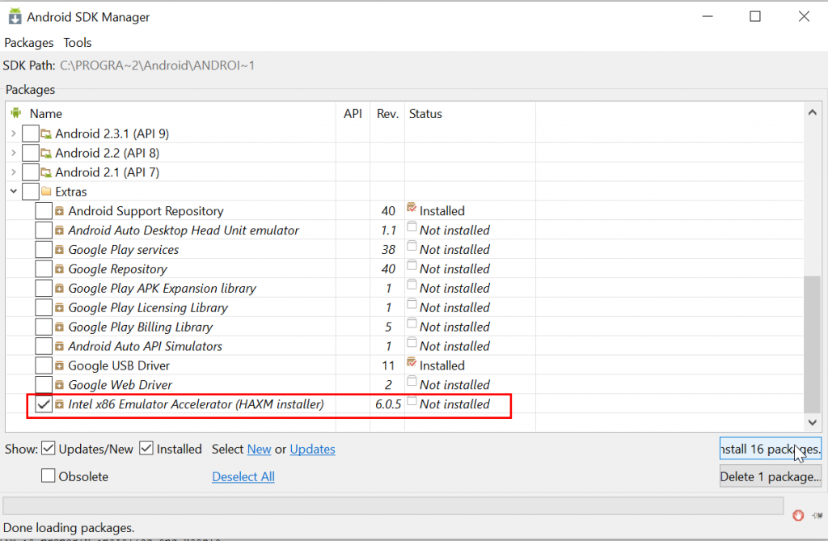Click the Name column header
Screen dimensions: 828x541
coord(45,113)
